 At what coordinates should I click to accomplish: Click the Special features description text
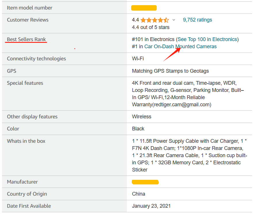(x=188, y=94)
